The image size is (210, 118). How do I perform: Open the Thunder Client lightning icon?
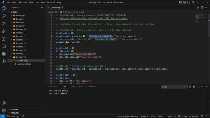[x=4, y=61]
